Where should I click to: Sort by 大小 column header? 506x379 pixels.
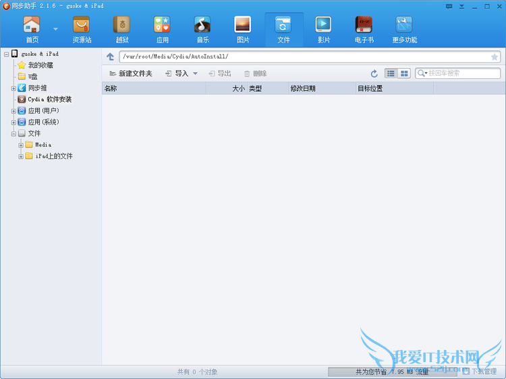pos(227,88)
